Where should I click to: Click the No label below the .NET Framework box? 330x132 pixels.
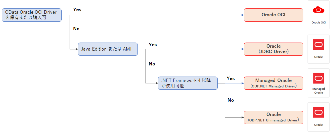[x=231, y=100]
